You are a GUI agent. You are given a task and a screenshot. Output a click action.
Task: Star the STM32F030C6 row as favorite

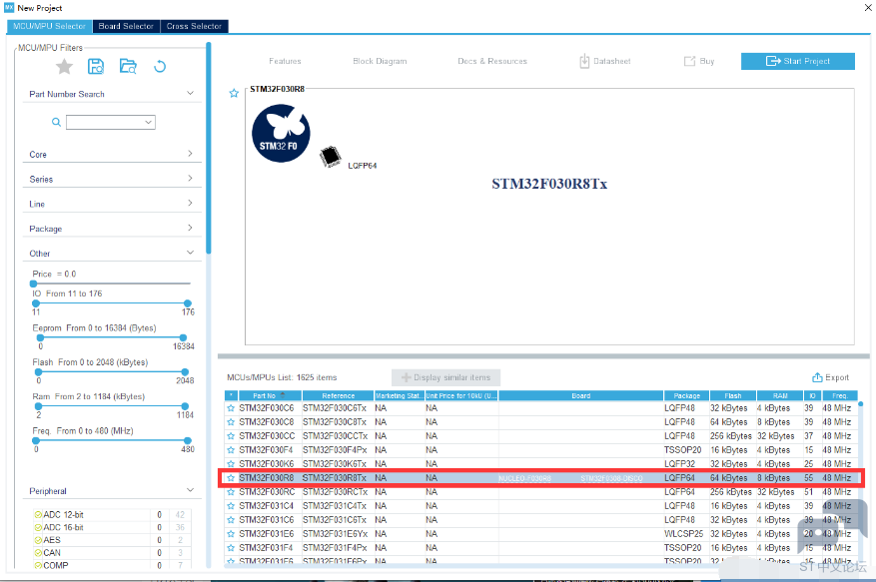point(231,408)
